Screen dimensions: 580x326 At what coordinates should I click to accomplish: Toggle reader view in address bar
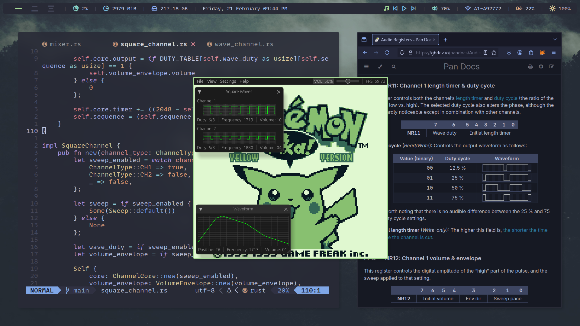tap(485, 53)
